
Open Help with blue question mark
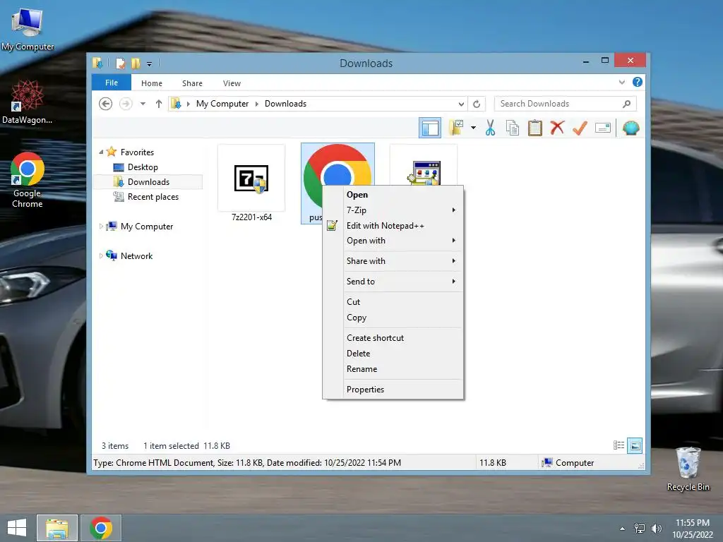click(x=638, y=82)
